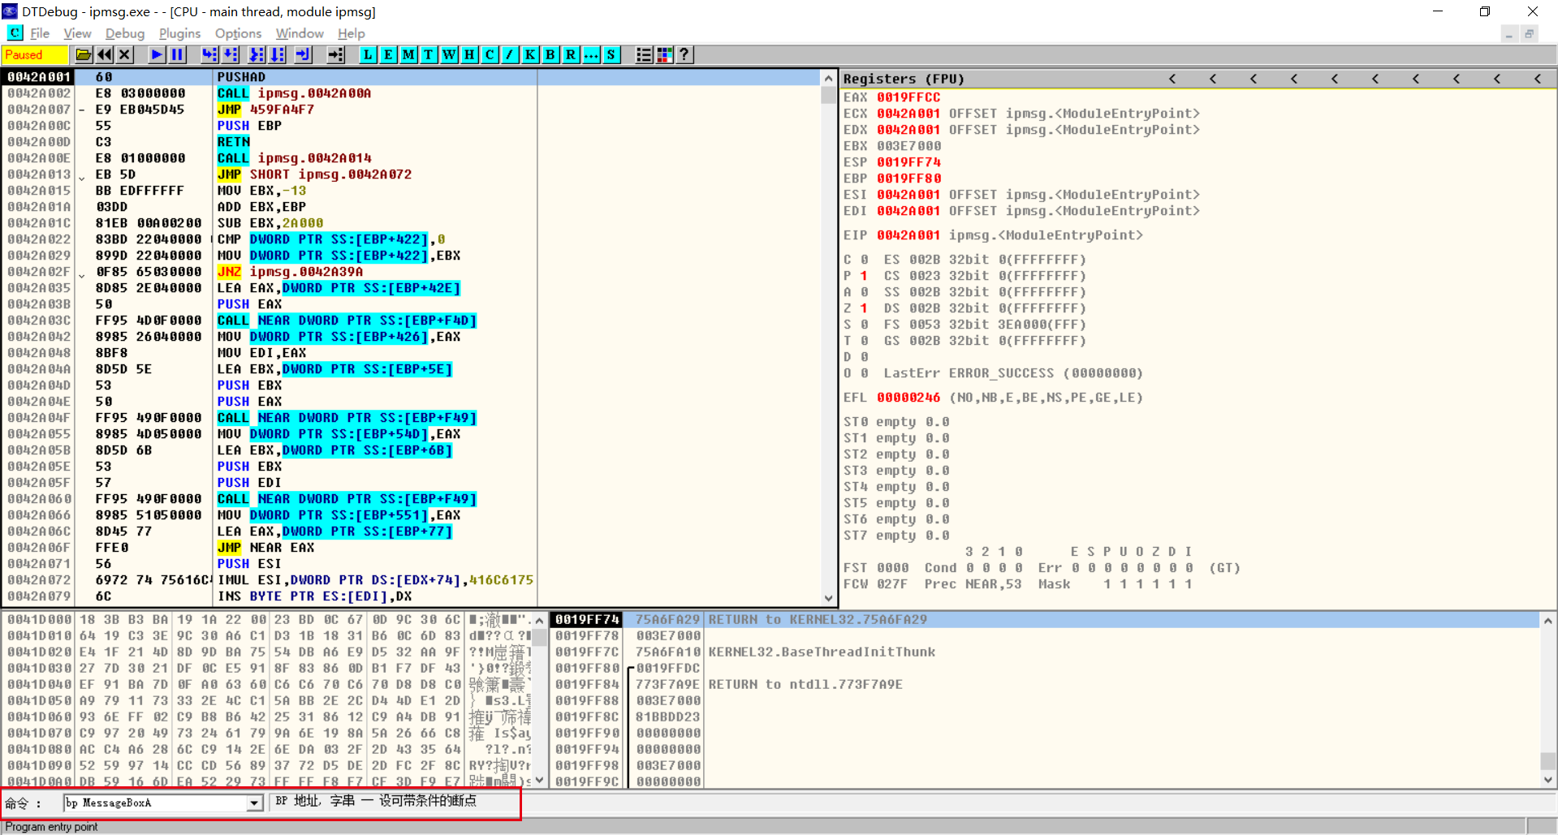Screen dimensions: 1558x835
Task: Expand the command box dropdown arrow
Action: 254,803
